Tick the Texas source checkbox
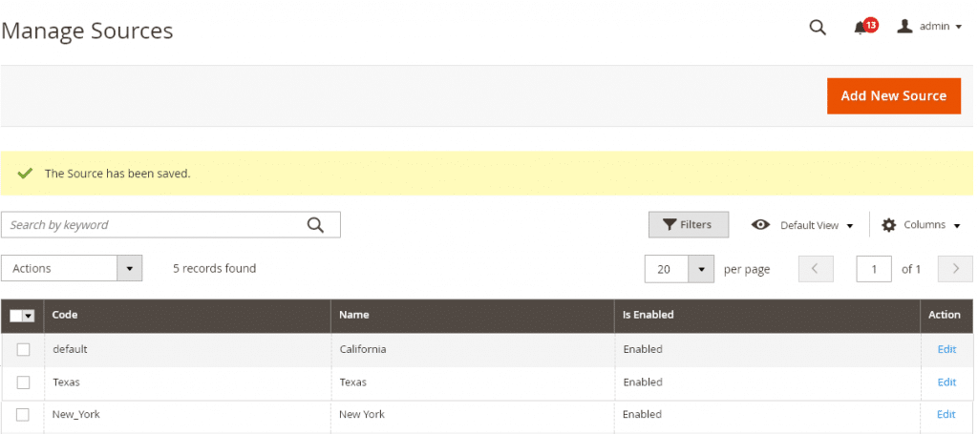The image size is (978, 434). tap(23, 382)
